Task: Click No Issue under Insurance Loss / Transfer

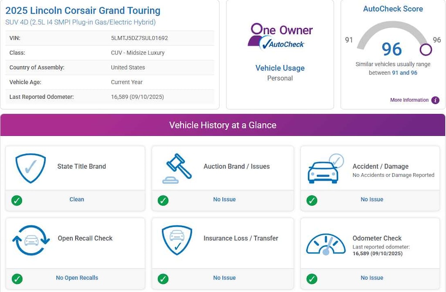Action: tap(224, 278)
